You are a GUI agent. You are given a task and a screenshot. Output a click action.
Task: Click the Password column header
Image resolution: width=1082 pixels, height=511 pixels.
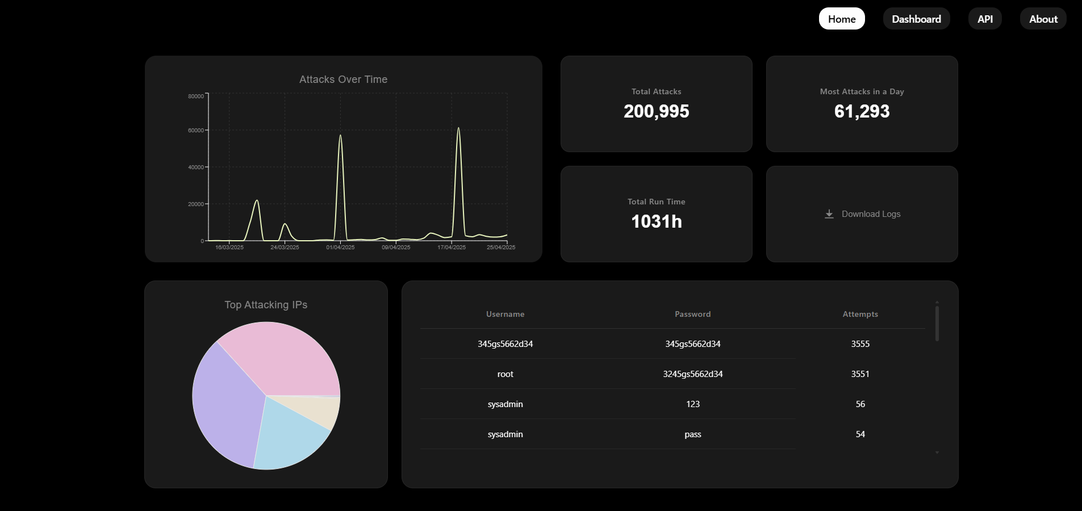pos(692,314)
